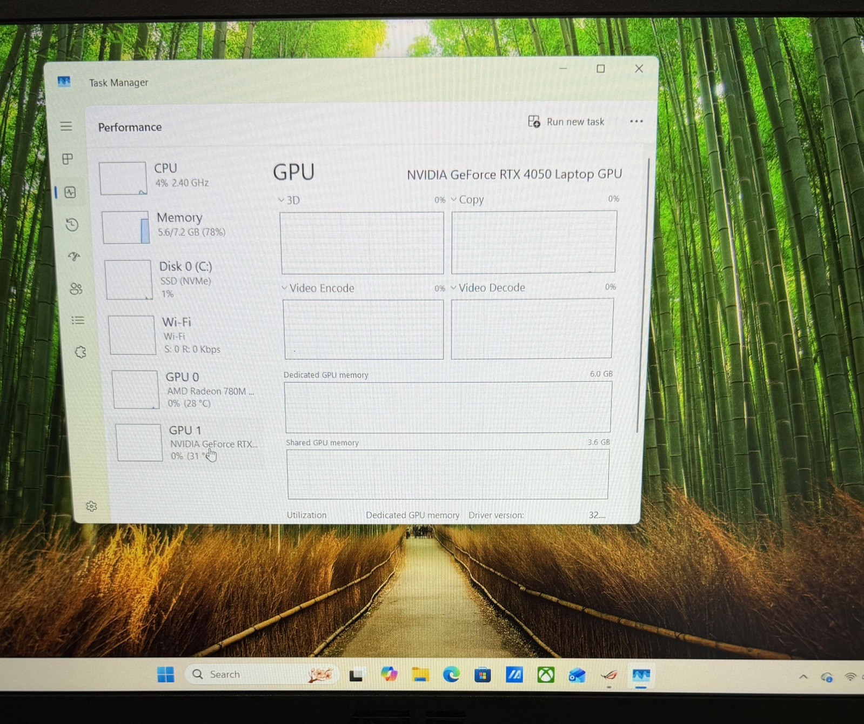Select the Memory performance item
Image resolution: width=864 pixels, height=724 pixels.
point(180,226)
